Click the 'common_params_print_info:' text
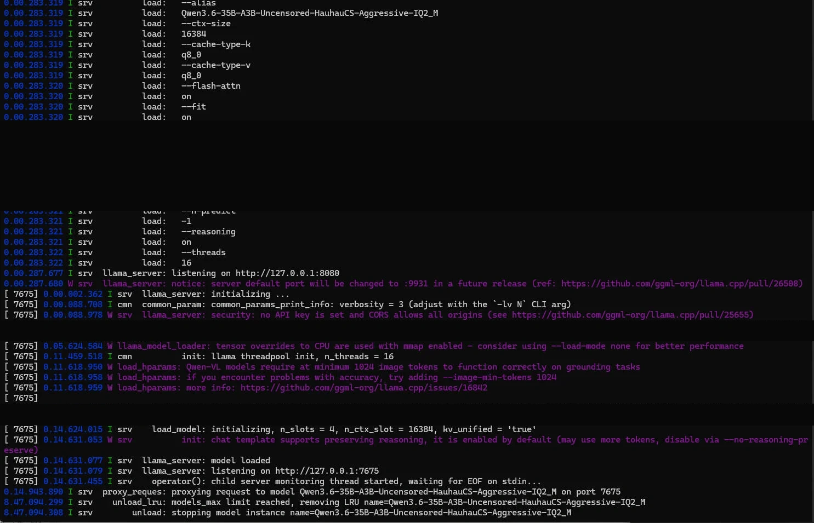This screenshot has width=814, height=523. tap(272, 304)
